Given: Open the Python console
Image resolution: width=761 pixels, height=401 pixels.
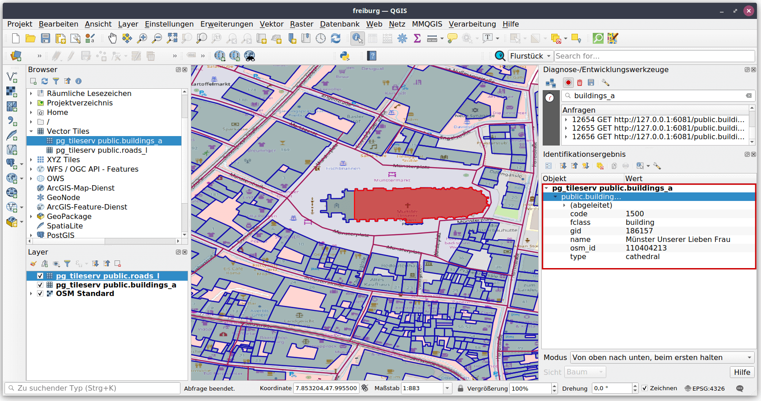Looking at the screenshot, I should 345,56.
